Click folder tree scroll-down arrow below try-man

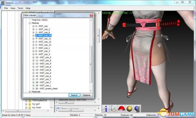point(52,108)
